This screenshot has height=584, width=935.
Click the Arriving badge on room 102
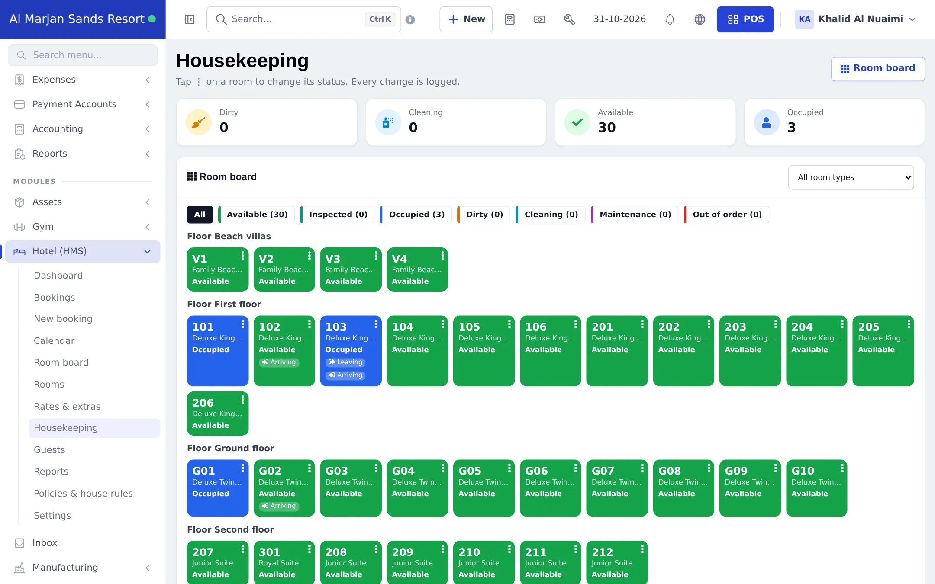[279, 363]
